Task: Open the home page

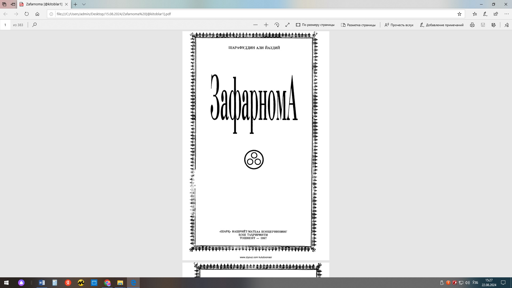Action: 37,14
